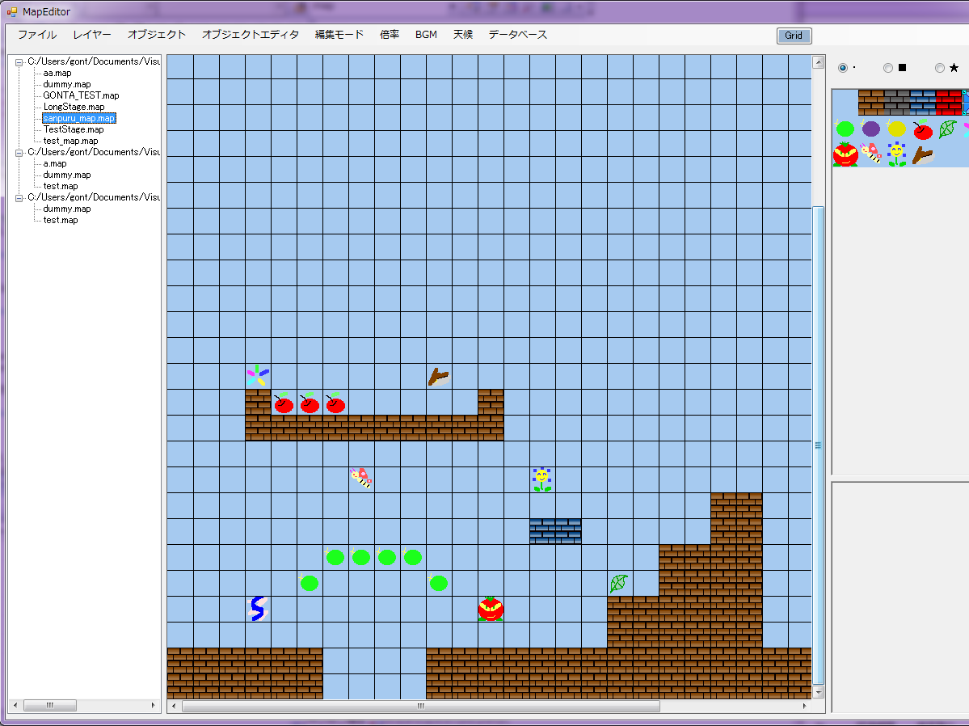This screenshot has width=969, height=726.
Task: Switch to the star radio option
Action: (x=940, y=68)
